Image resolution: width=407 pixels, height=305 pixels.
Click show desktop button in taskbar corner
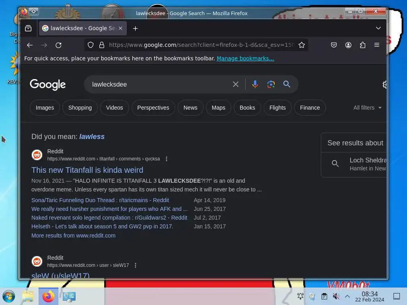point(397,296)
